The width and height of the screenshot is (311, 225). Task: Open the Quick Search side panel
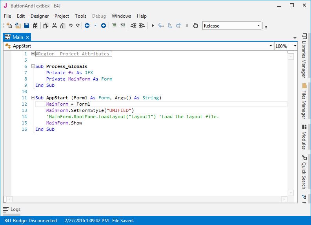304,172
